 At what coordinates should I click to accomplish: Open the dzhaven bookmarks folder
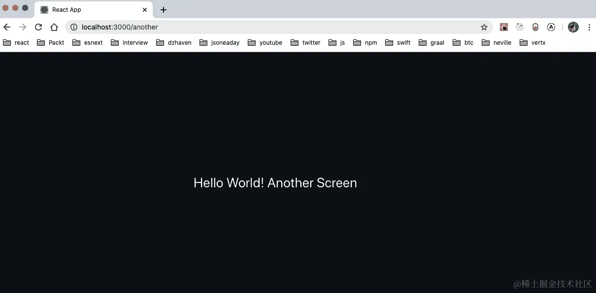pos(174,43)
